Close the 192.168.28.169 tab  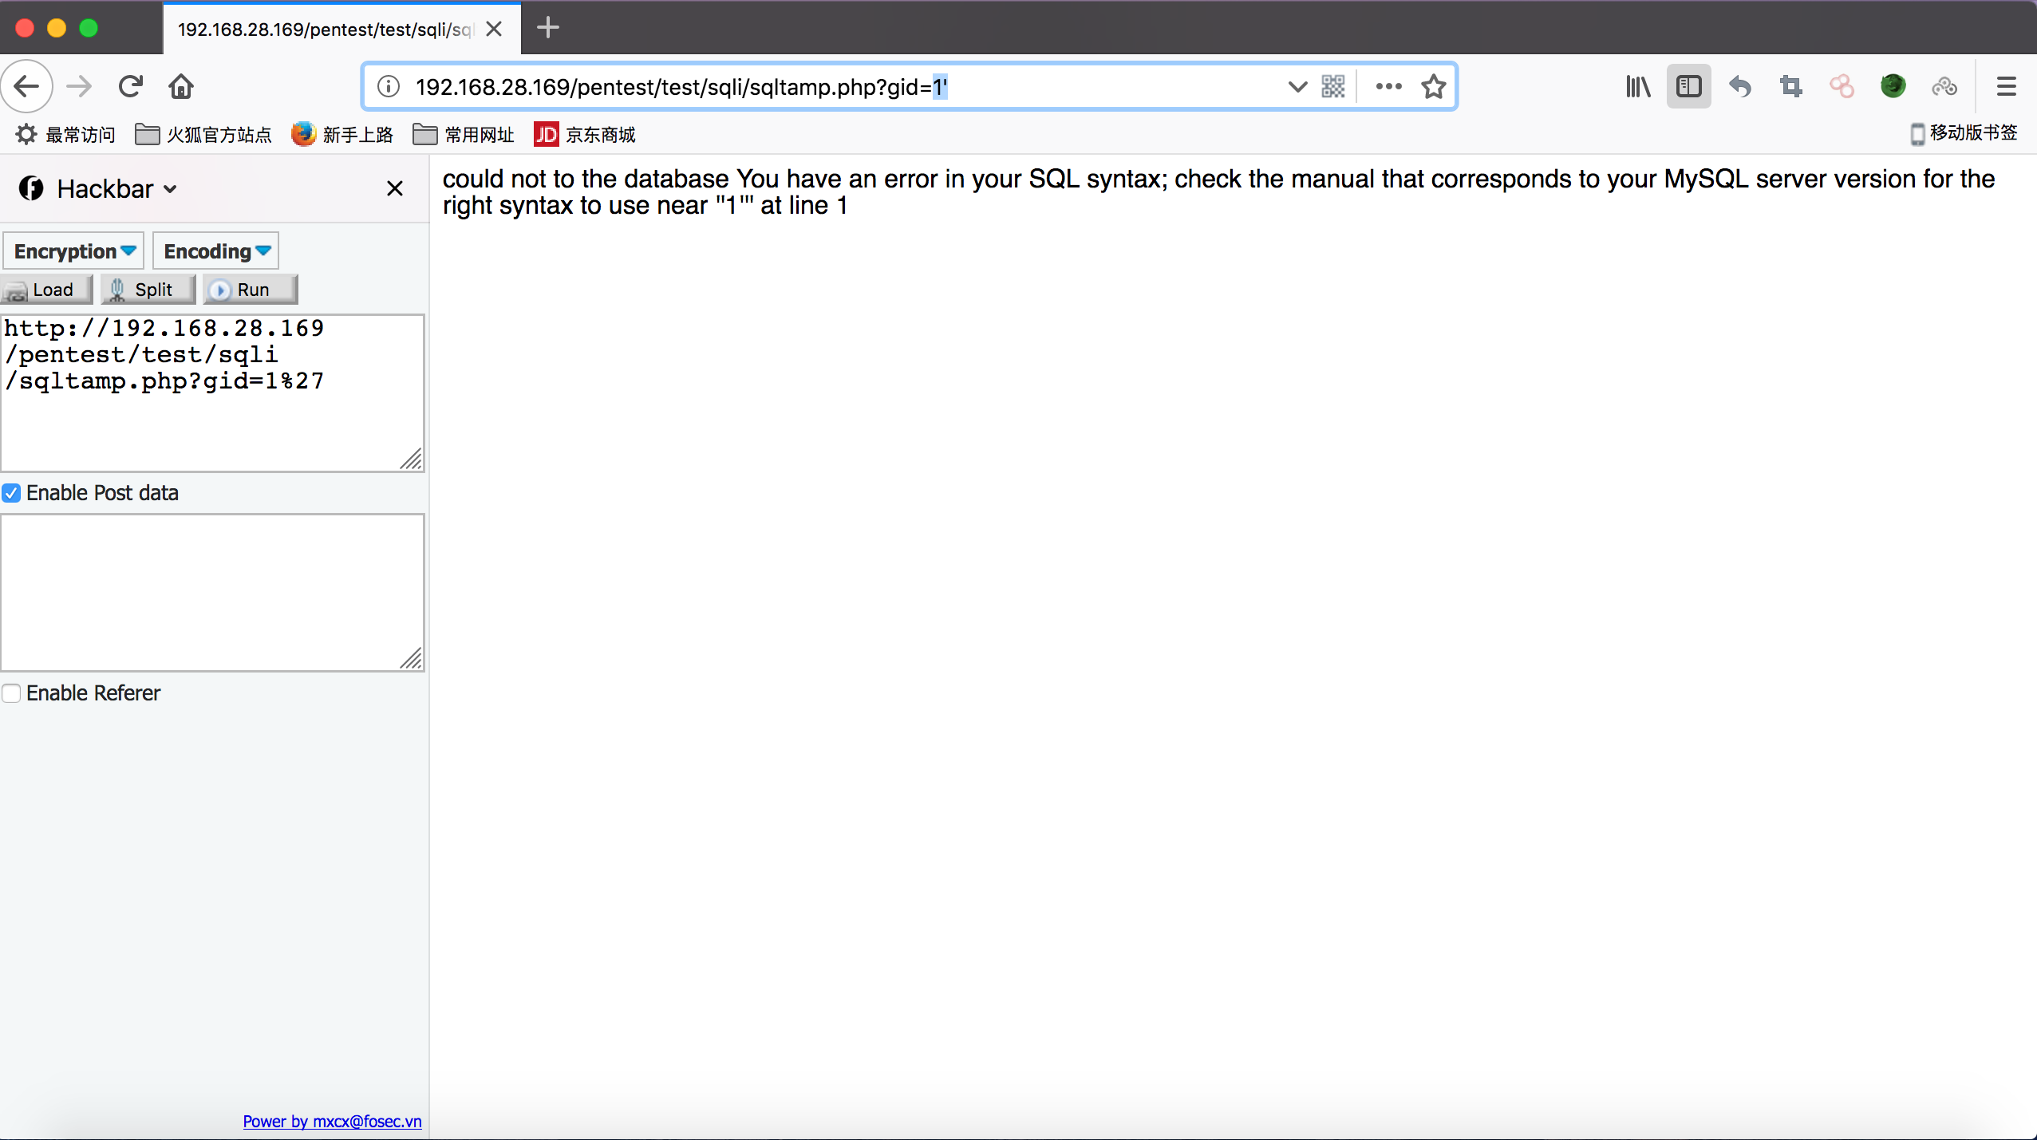[x=494, y=29]
